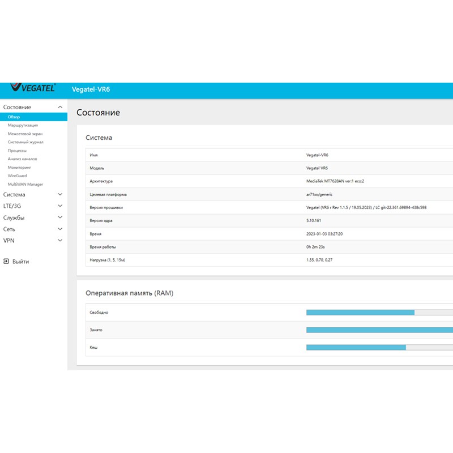Open the Процессы page

tap(17, 151)
